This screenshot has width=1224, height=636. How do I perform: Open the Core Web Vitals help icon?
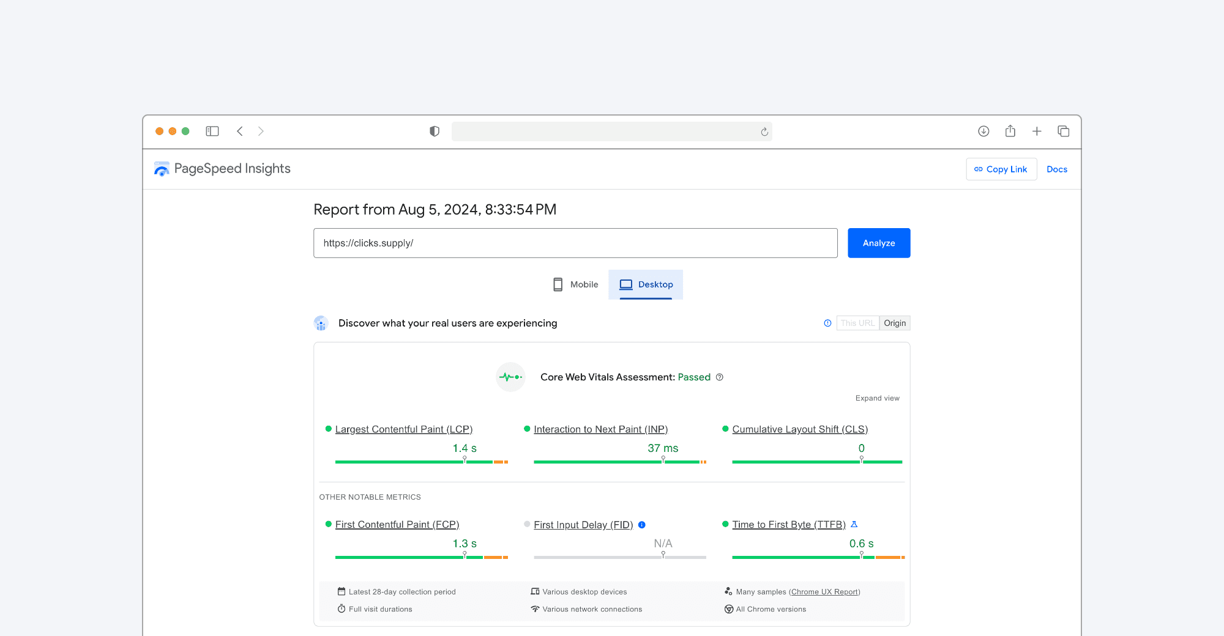point(720,377)
